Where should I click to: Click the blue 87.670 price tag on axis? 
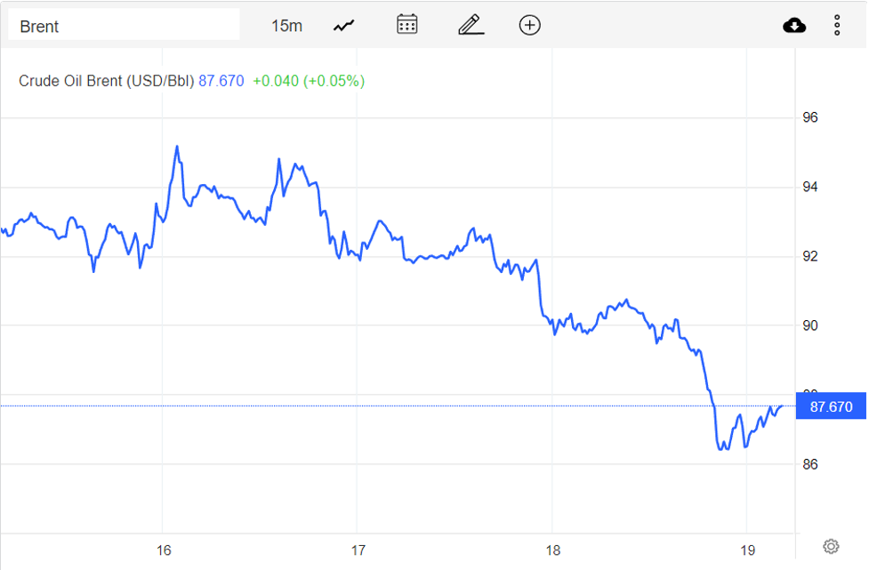[832, 407]
